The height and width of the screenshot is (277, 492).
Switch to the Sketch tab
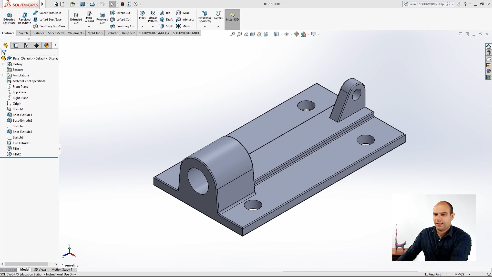pyautogui.click(x=23, y=33)
